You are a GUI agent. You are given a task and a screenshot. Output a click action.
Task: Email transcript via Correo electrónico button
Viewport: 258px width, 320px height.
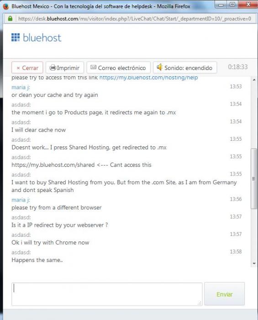118,68
